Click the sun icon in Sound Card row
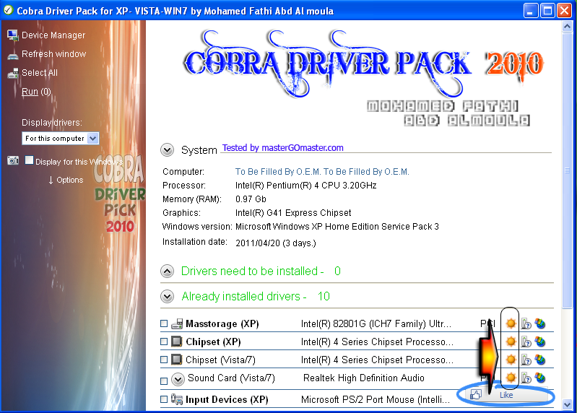The width and height of the screenshot is (577, 413). [x=511, y=378]
